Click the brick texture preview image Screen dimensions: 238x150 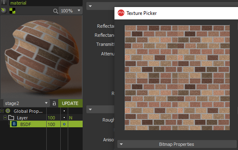[x=177, y=78]
